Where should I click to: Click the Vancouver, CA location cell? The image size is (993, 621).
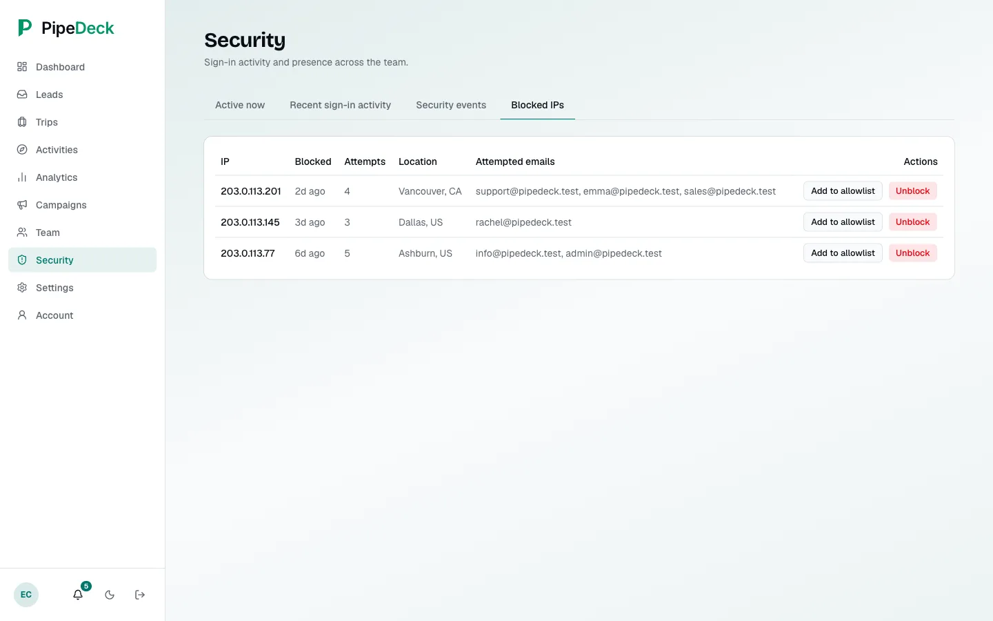click(x=430, y=191)
